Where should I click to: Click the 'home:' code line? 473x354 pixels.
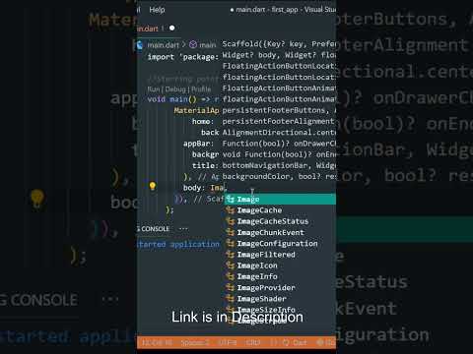click(203, 122)
